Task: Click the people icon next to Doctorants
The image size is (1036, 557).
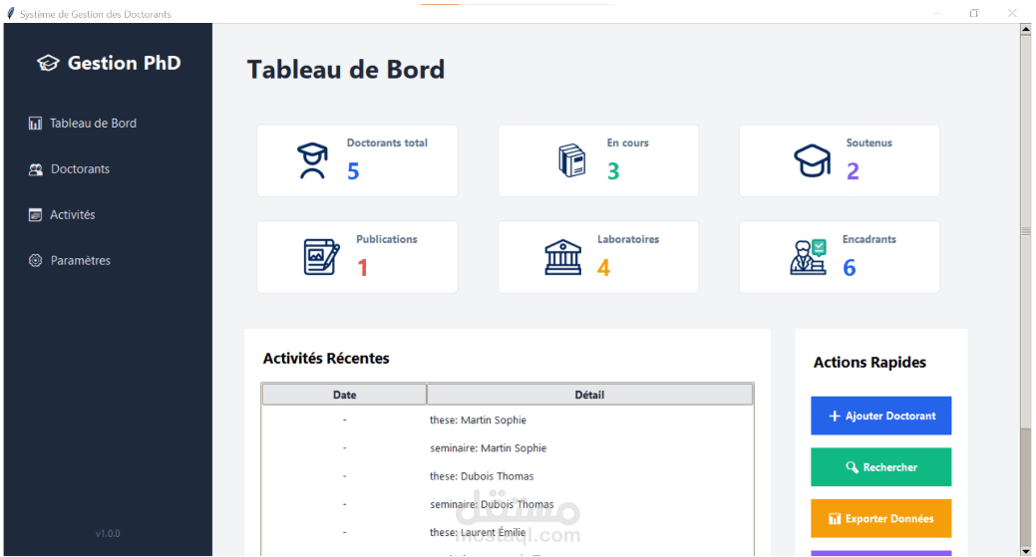Action: coord(36,169)
